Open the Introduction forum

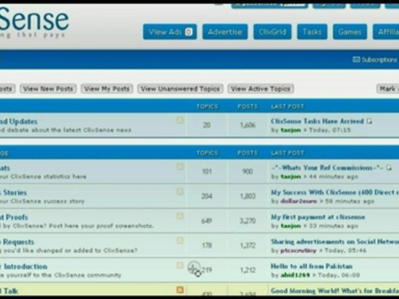click(24, 267)
